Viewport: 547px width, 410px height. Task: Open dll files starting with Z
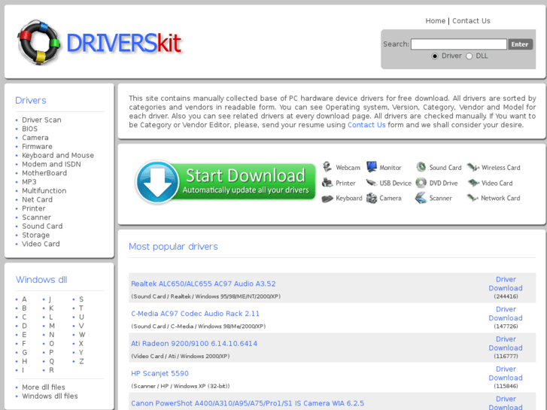[81, 362]
